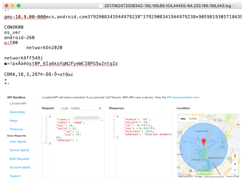Click the accuracy value 1660 in response
The height and width of the screenshot is (180, 244).
[x=149, y=131]
